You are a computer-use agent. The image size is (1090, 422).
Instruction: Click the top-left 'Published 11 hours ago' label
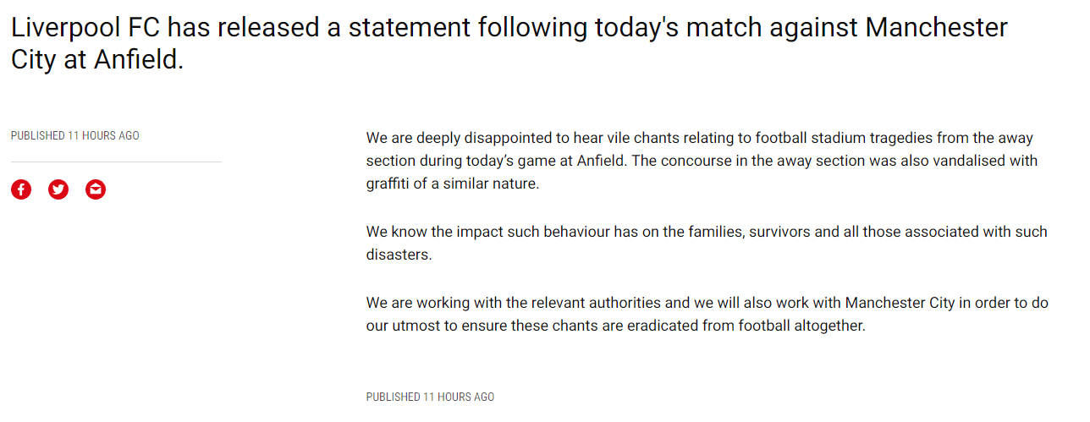click(75, 135)
